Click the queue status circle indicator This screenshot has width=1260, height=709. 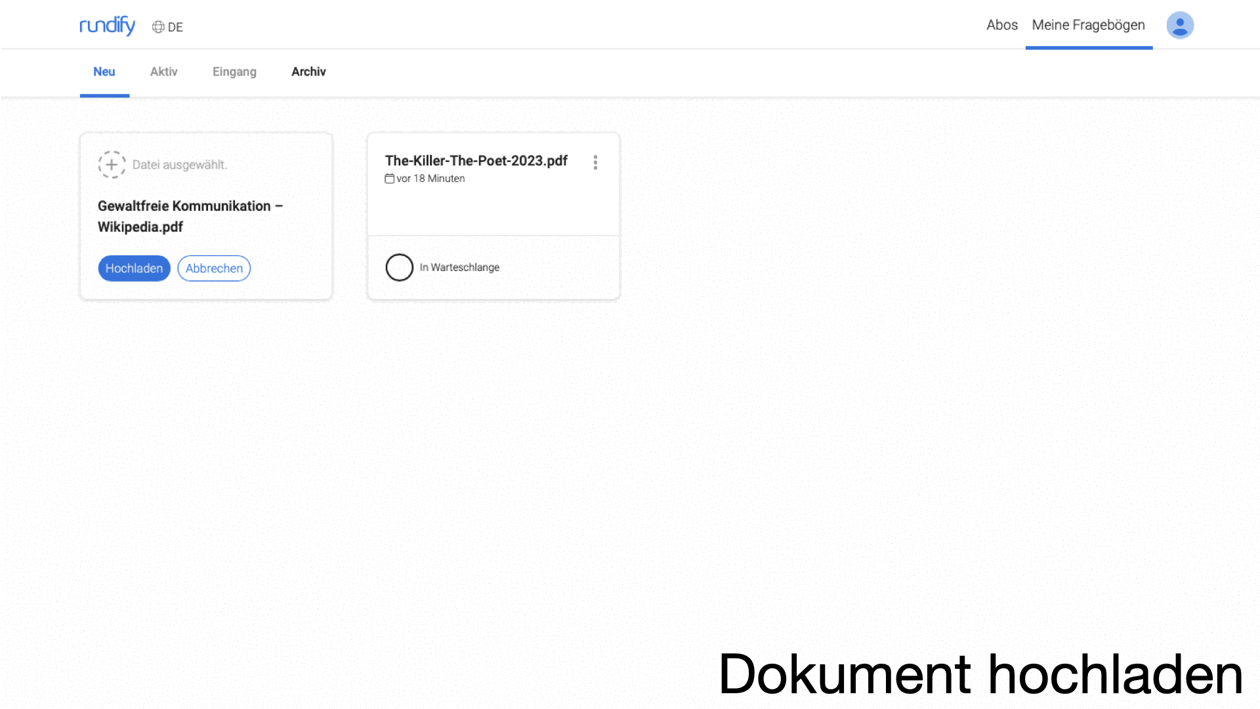(x=399, y=267)
